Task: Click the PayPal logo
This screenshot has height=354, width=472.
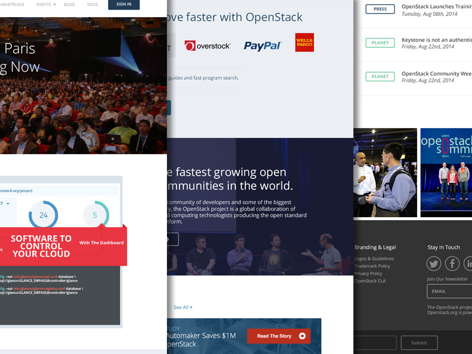Action: 263,46
